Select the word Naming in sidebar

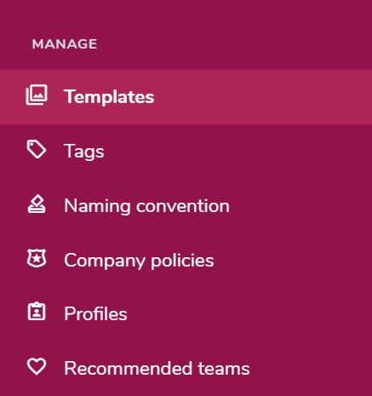(x=97, y=206)
